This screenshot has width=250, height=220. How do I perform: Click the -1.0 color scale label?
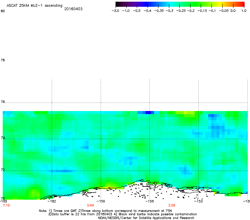pyautogui.click(x=126, y=11)
